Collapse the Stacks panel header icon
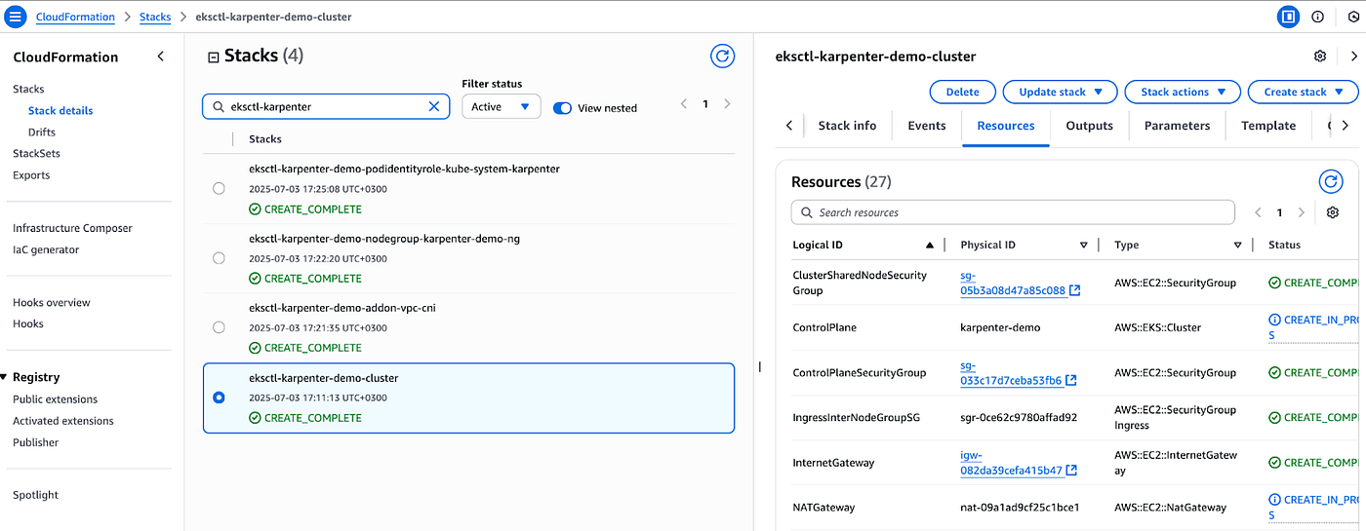The width and height of the screenshot is (1366, 531). coord(214,57)
